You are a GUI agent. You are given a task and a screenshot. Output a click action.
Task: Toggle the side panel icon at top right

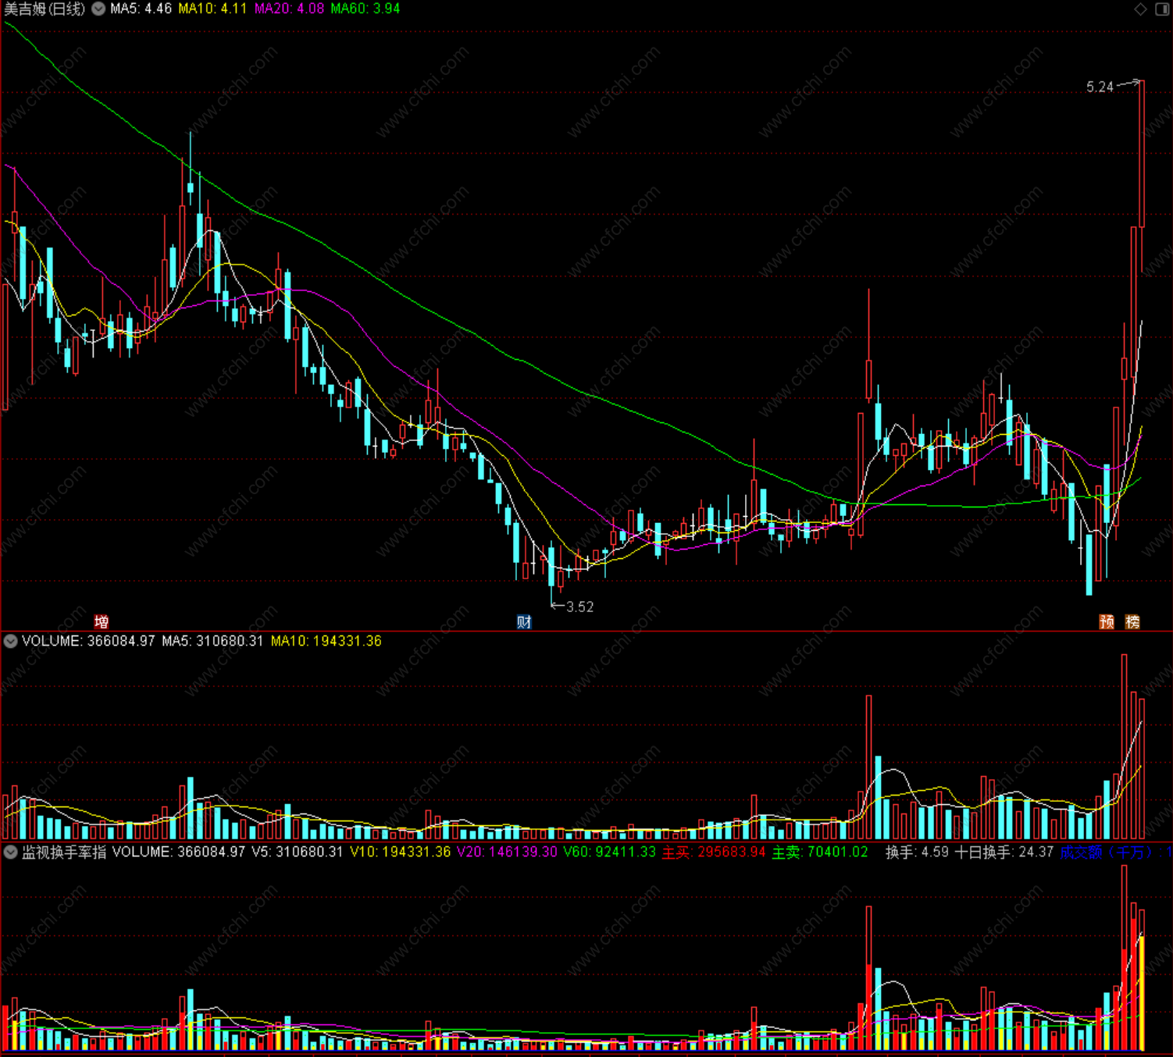[1162, 9]
